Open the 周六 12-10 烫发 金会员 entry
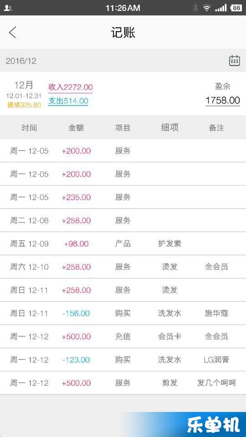246x437 pixels. 123,267
